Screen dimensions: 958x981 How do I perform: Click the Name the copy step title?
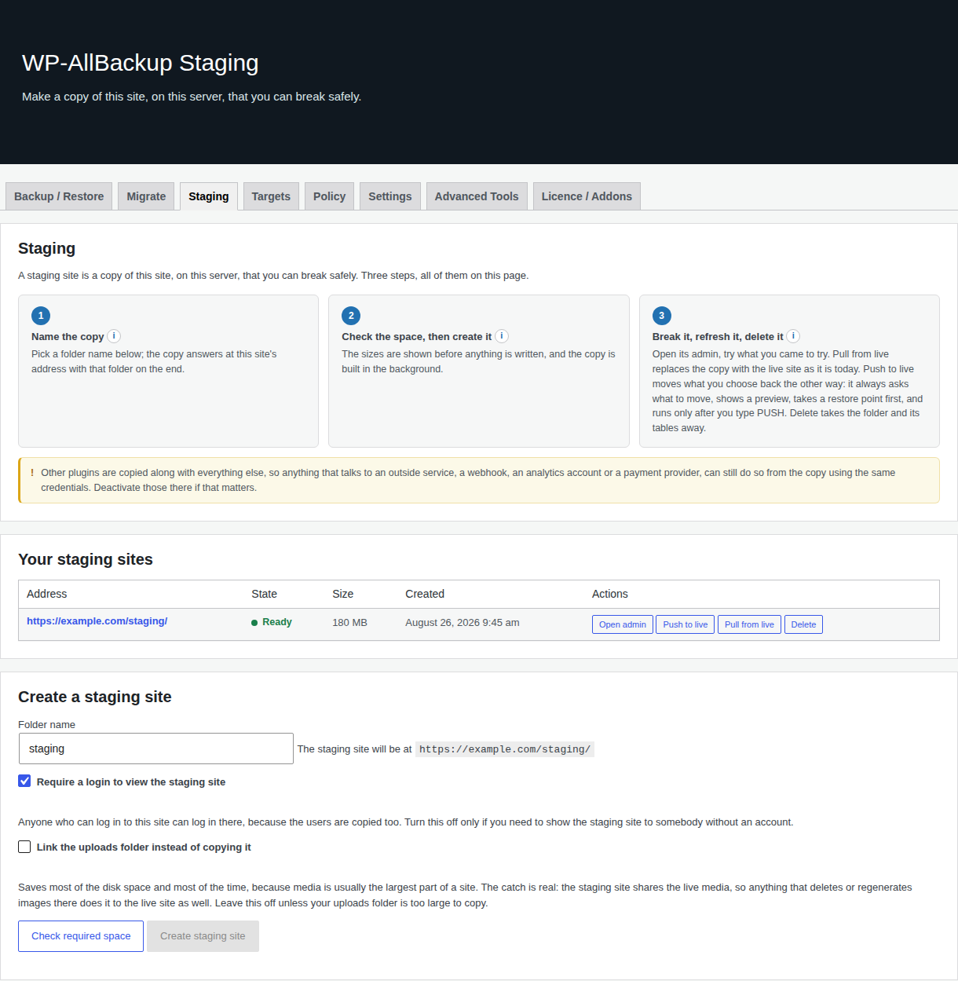point(68,336)
